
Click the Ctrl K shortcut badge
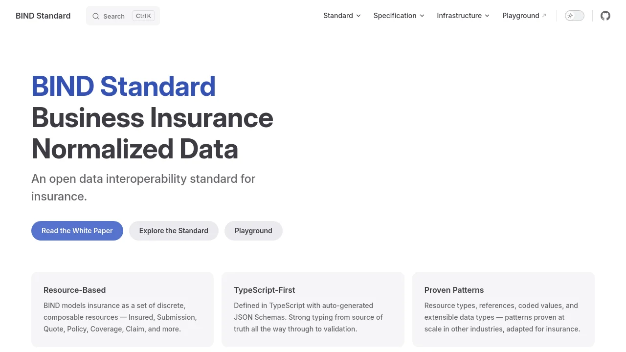(x=143, y=16)
